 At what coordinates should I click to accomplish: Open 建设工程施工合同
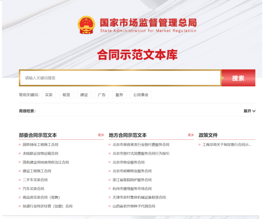click(x=37, y=171)
